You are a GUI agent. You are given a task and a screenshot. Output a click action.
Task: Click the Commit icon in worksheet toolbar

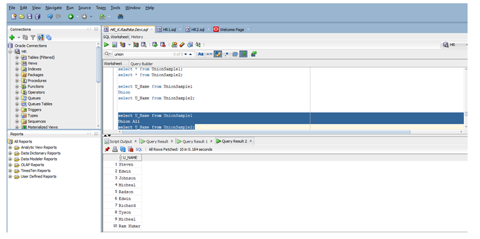[x=154, y=44]
